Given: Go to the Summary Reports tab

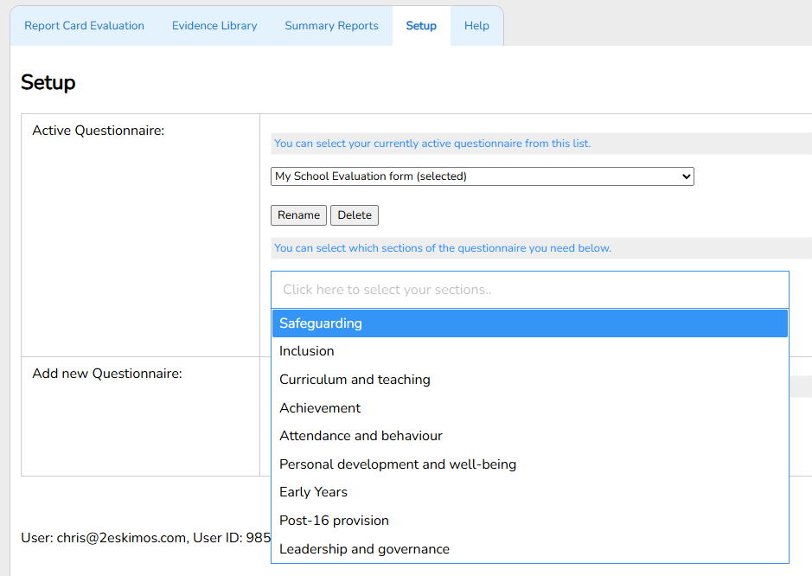Looking at the screenshot, I should point(331,26).
